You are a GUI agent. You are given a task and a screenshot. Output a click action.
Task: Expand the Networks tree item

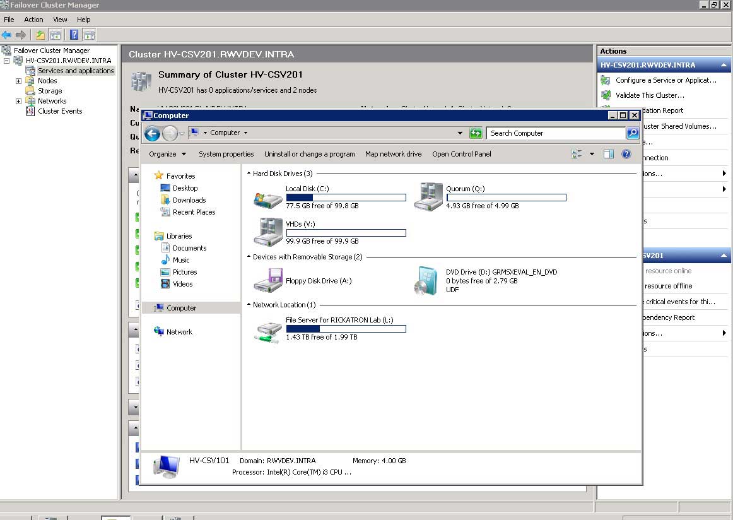[19, 101]
